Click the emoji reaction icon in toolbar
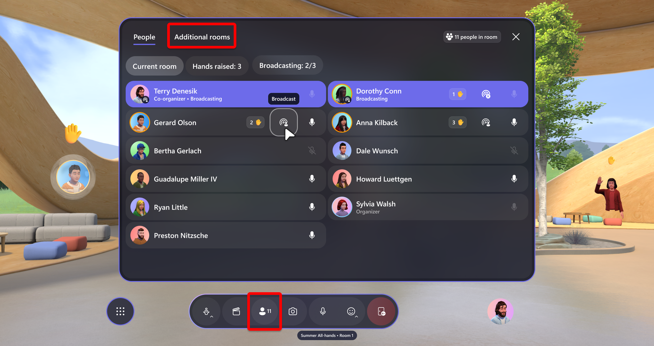This screenshot has height=346, width=654. [x=351, y=311]
